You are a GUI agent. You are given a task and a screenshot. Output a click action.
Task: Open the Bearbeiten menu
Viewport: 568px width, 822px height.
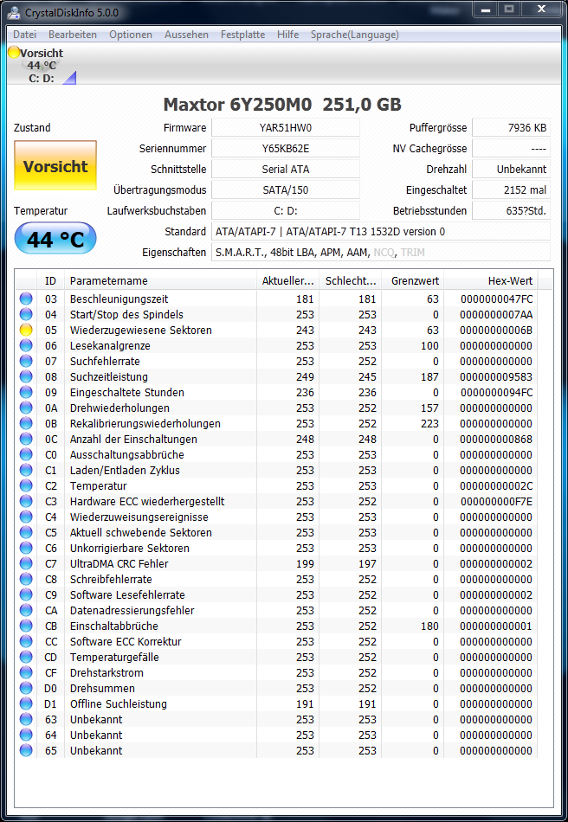point(73,35)
